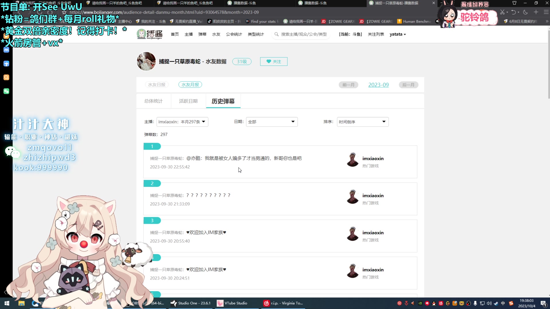Expand the yatata account dropdown

coord(398,34)
